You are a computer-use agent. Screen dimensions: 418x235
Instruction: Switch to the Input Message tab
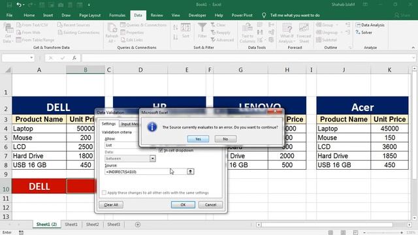pyautogui.click(x=130, y=124)
